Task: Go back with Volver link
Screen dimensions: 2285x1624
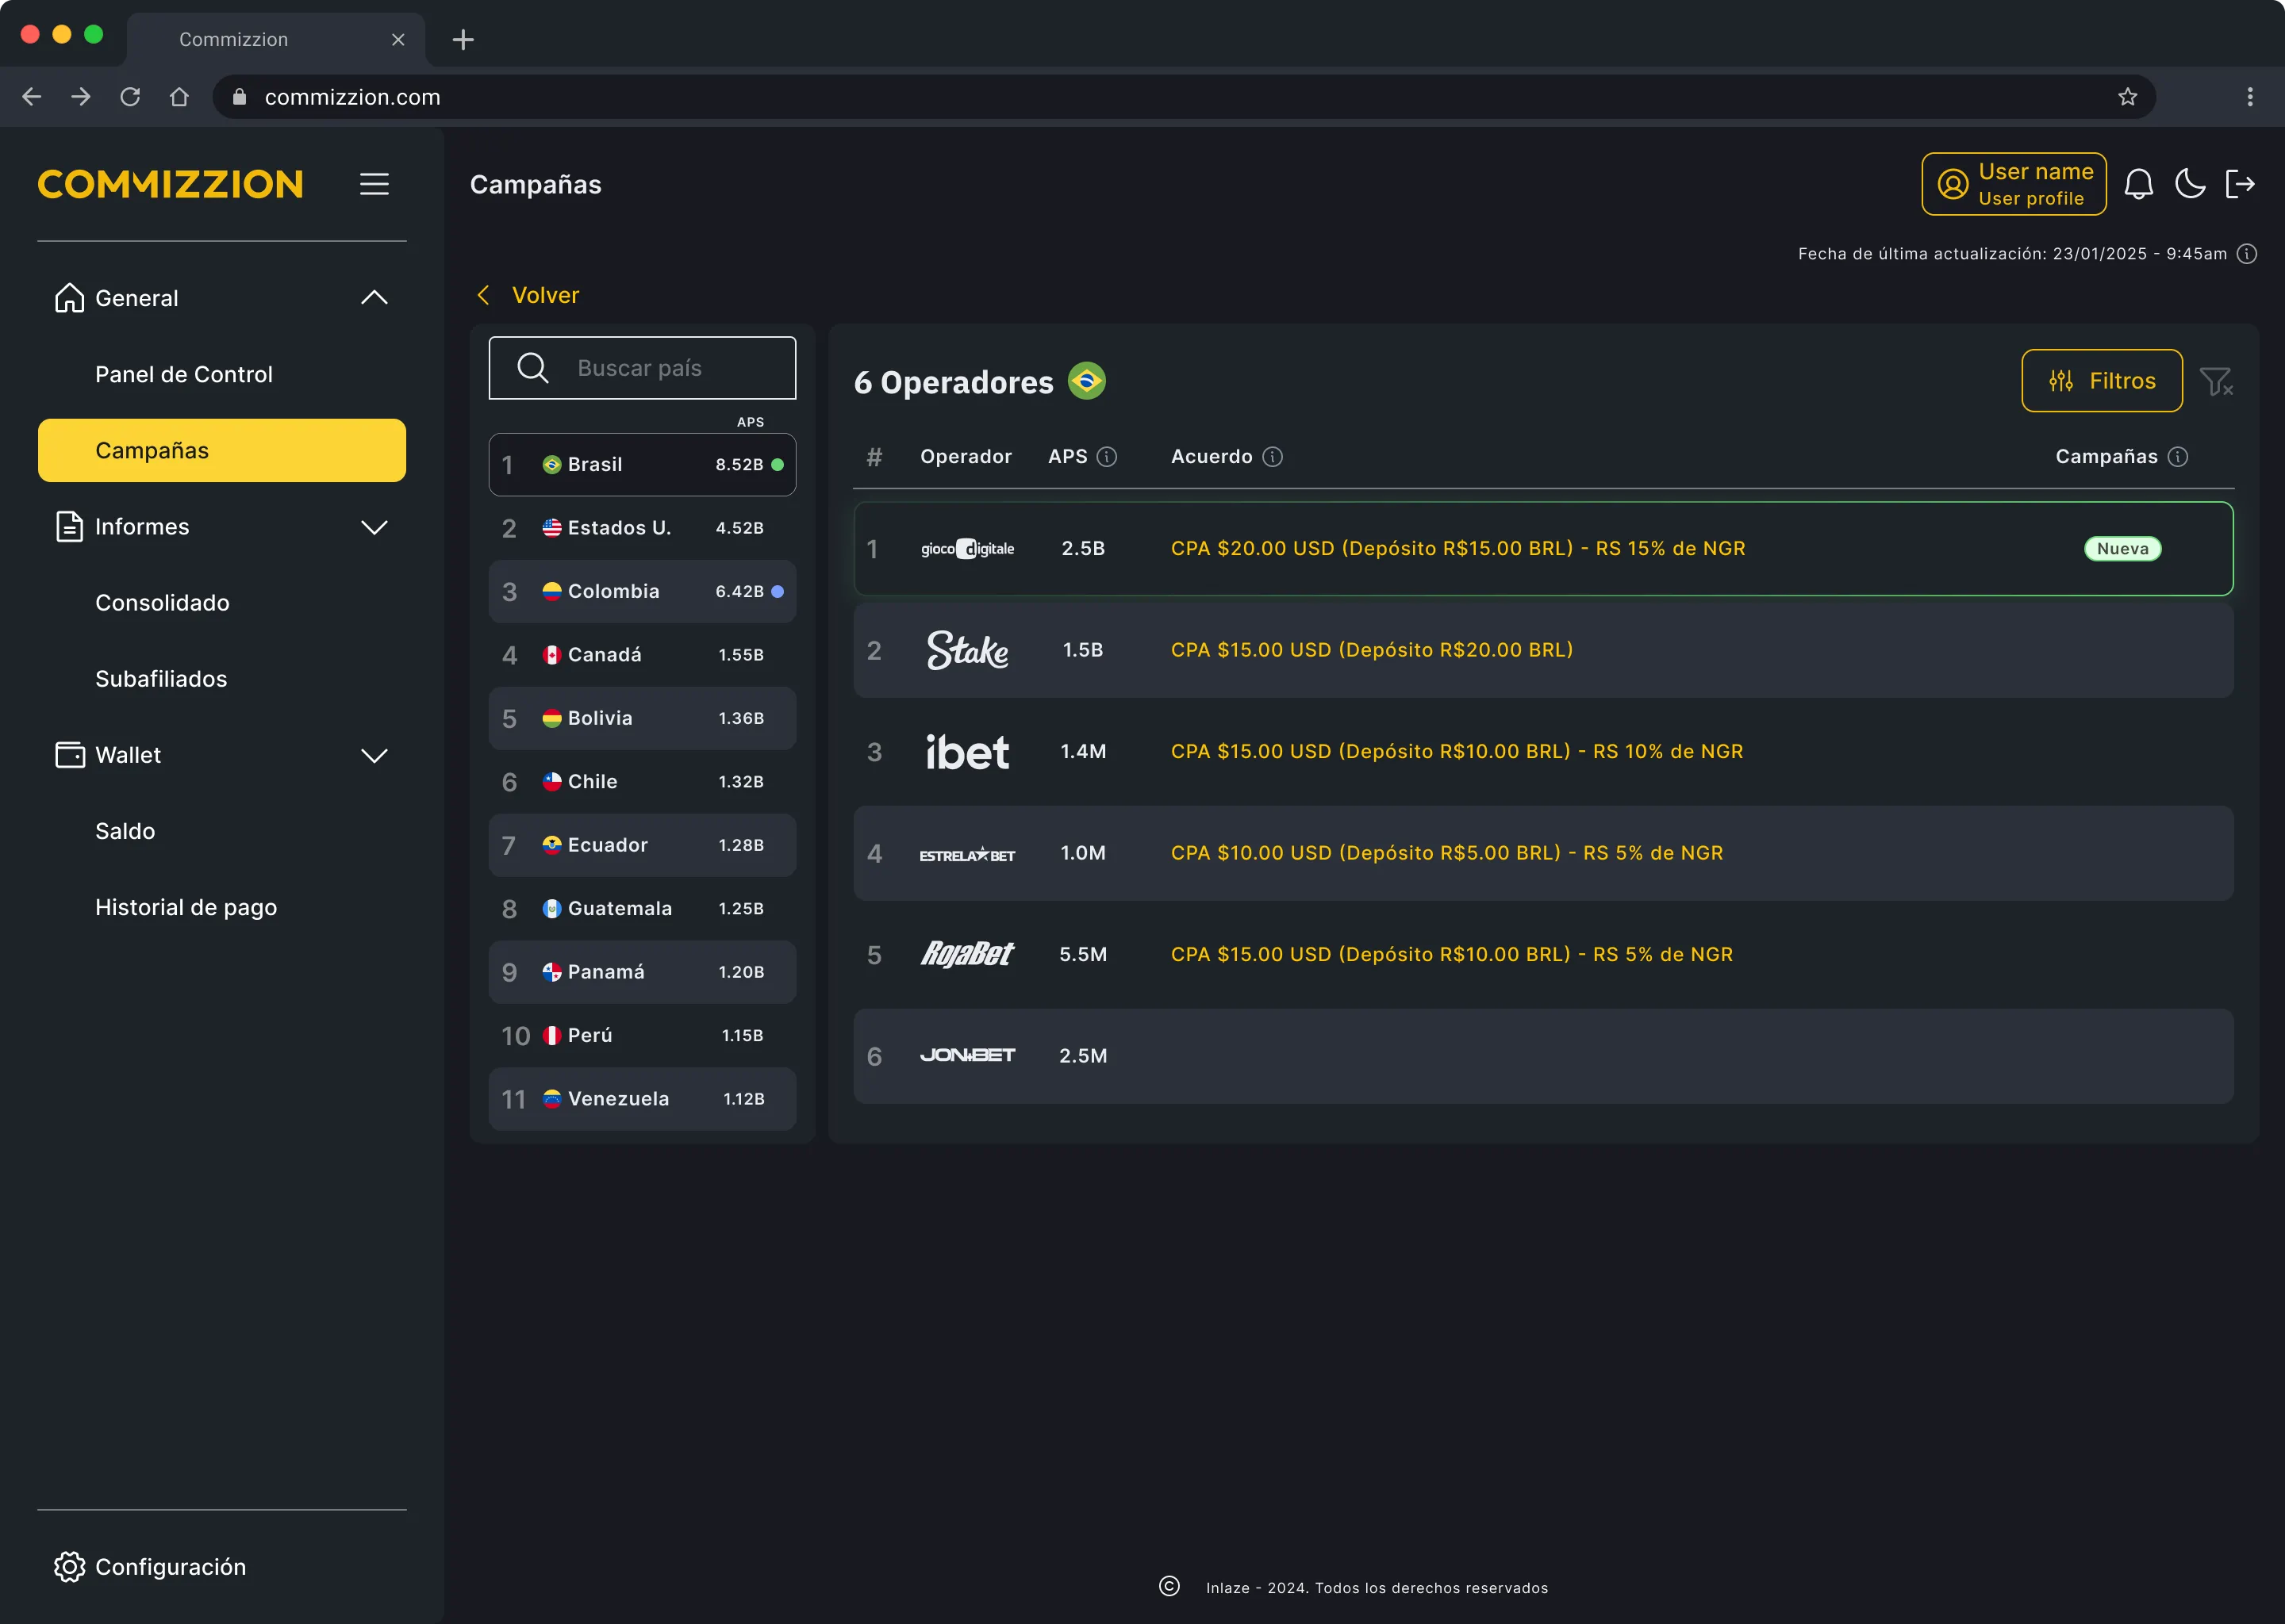Action: [529, 295]
